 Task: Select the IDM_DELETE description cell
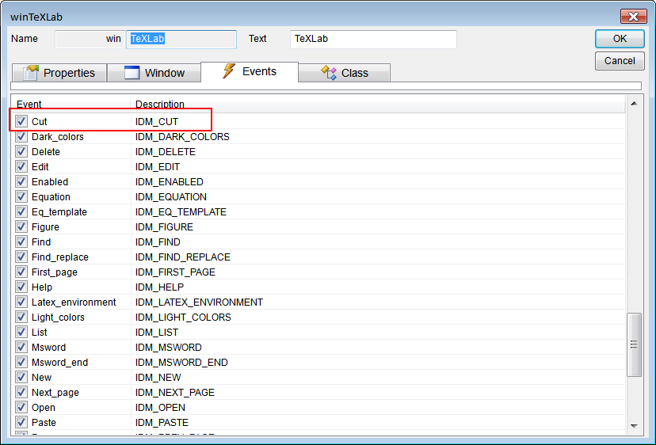click(166, 152)
